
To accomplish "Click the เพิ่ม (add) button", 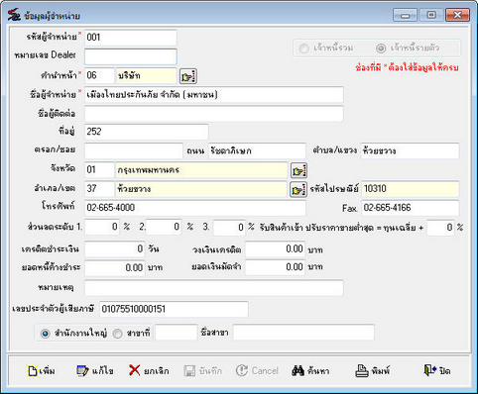I will 41,371.
